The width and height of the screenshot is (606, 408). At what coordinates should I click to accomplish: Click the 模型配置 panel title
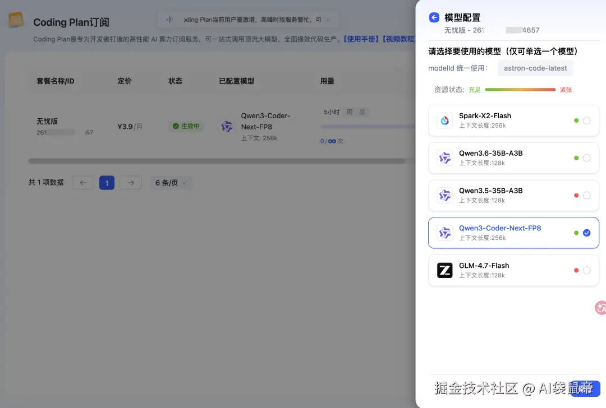click(462, 18)
